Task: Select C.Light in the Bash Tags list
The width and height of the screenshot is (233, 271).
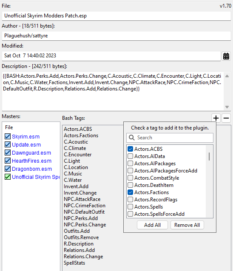Action: pos(72,161)
